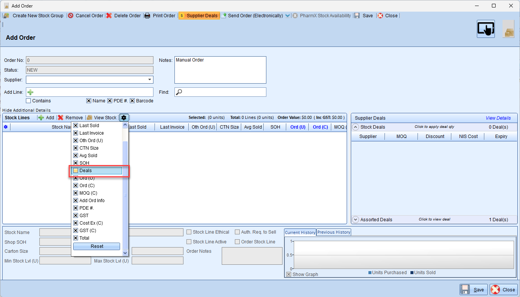Open the View Details link
Screen dimensions: 520x297
click(x=498, y=118)
